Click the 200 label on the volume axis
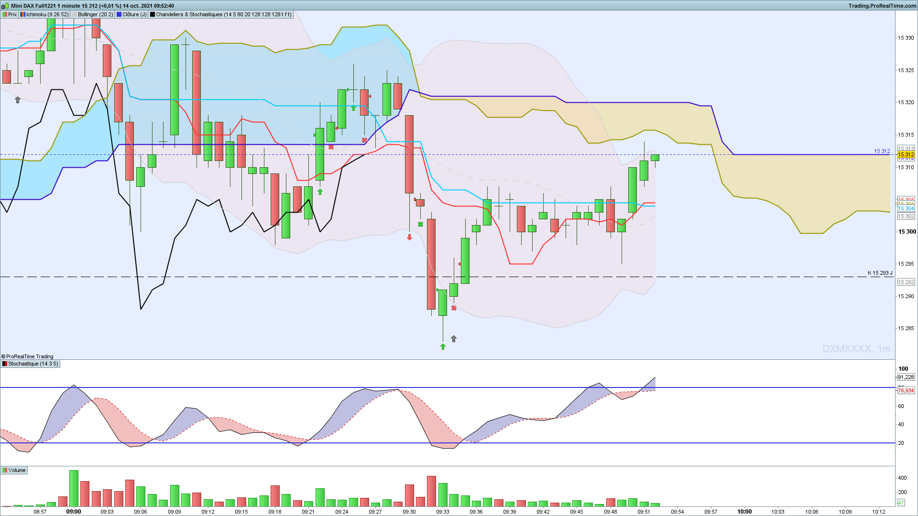918x516 pixels. [902, 492]
